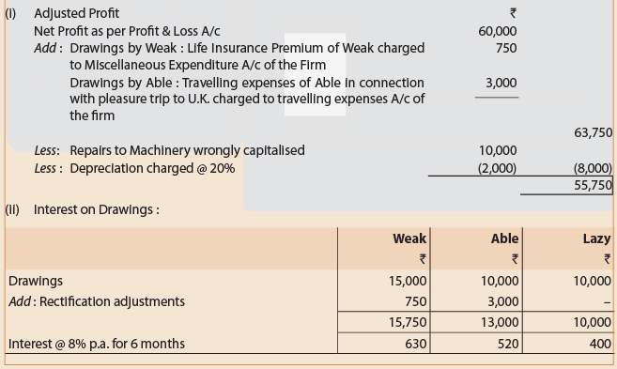Click Lazy's interest amount 400

(x=600, y=344)
